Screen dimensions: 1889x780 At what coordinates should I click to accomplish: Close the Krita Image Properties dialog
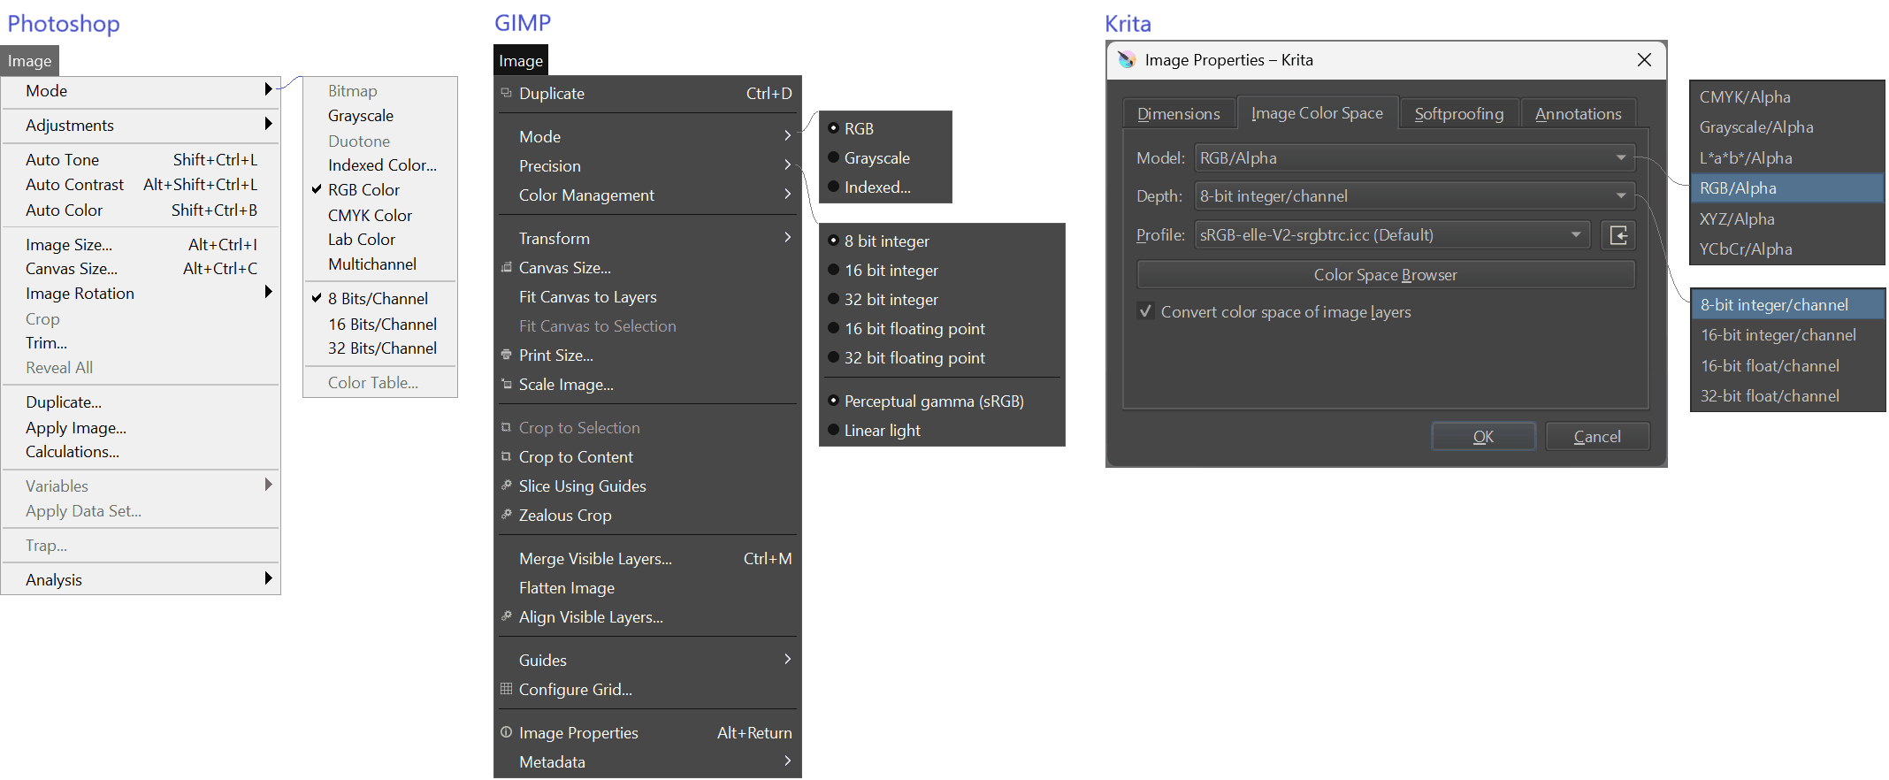[x=1644, y=59]
